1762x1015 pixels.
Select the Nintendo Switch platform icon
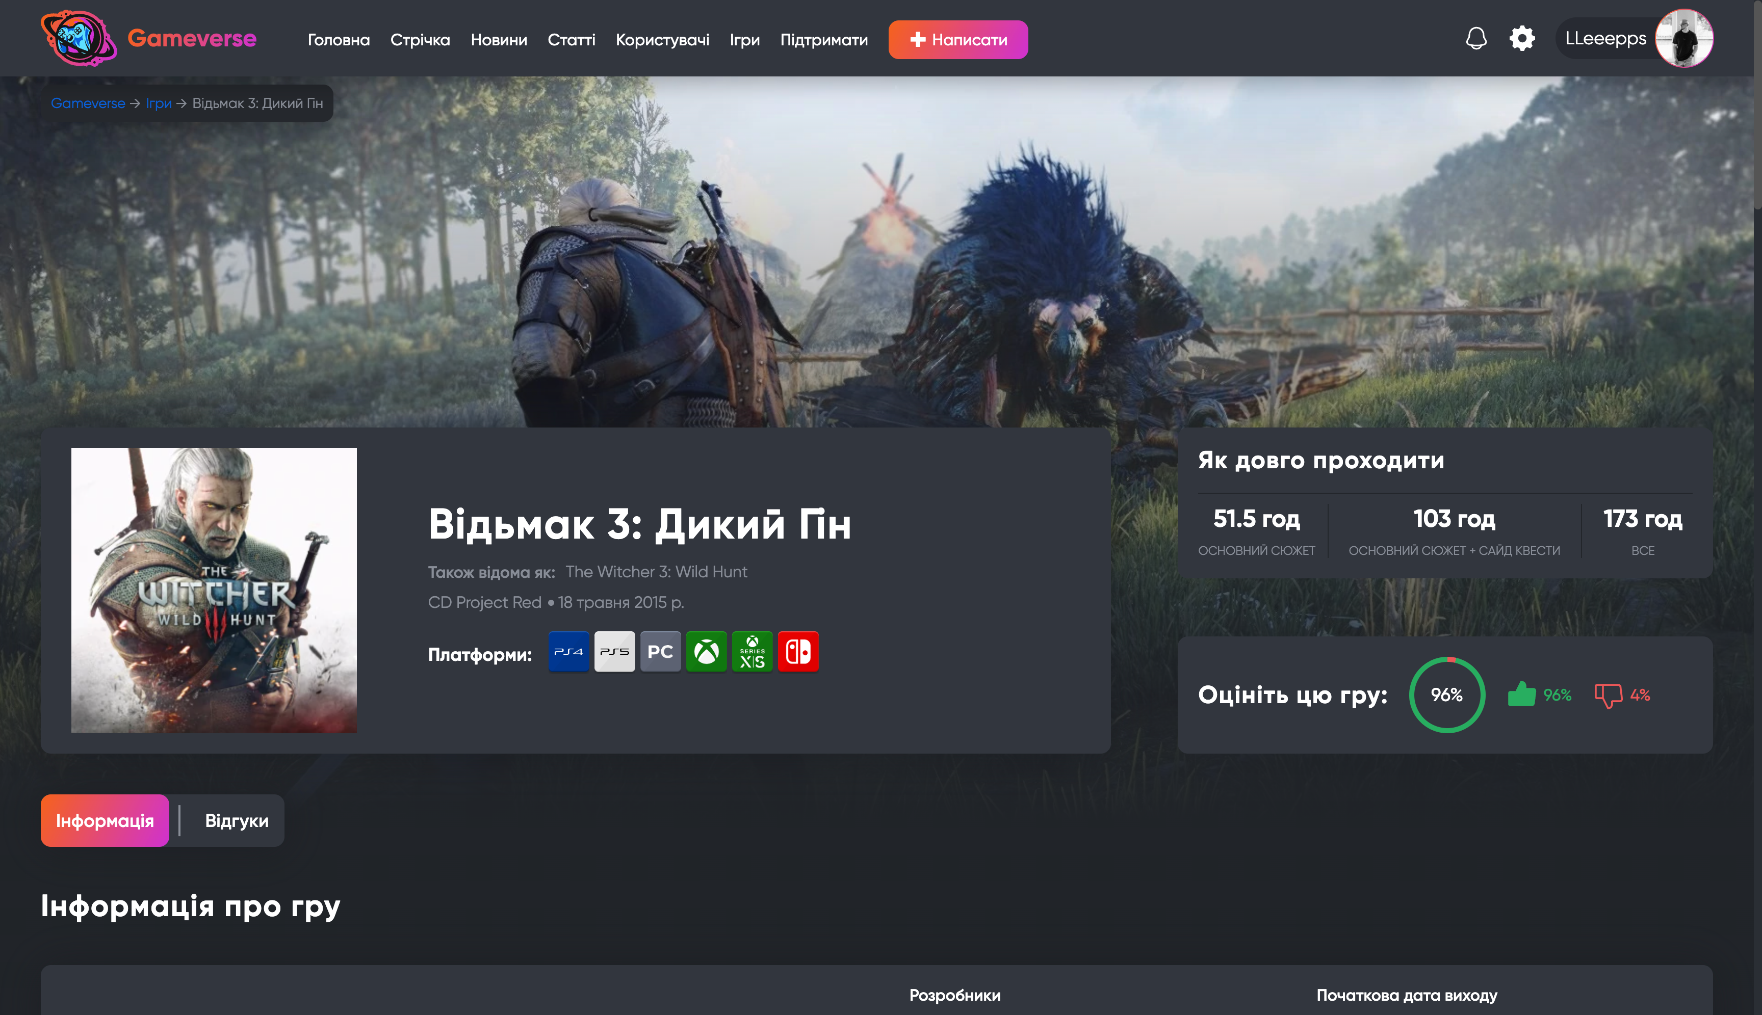tap(799, 651)
